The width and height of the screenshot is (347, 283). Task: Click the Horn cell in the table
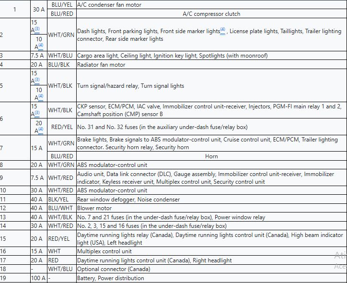click(211, 156)
